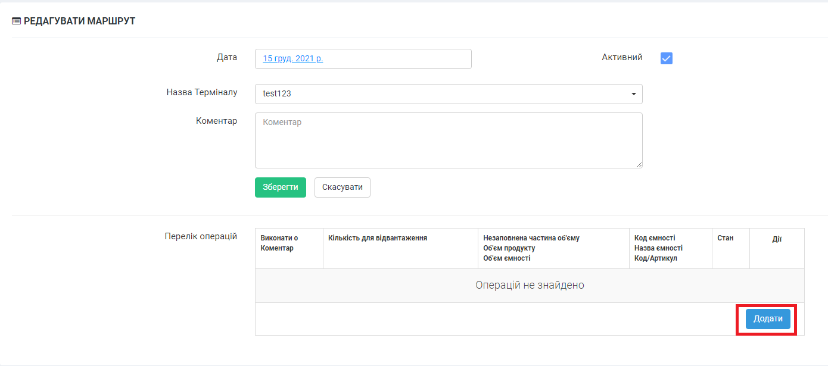This screenshot has width=828, height=366.
Task: Click the list icon beside the Редагувати маршрут heading
Action: point(16,21)
